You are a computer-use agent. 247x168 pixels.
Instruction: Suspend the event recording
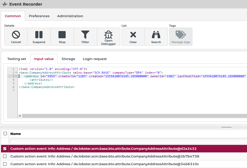39,37
